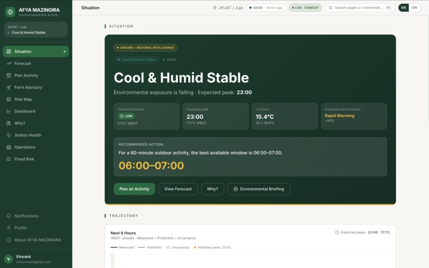429x268 pixels.
Task: Click the Measured legend entry
Action: 122,247
